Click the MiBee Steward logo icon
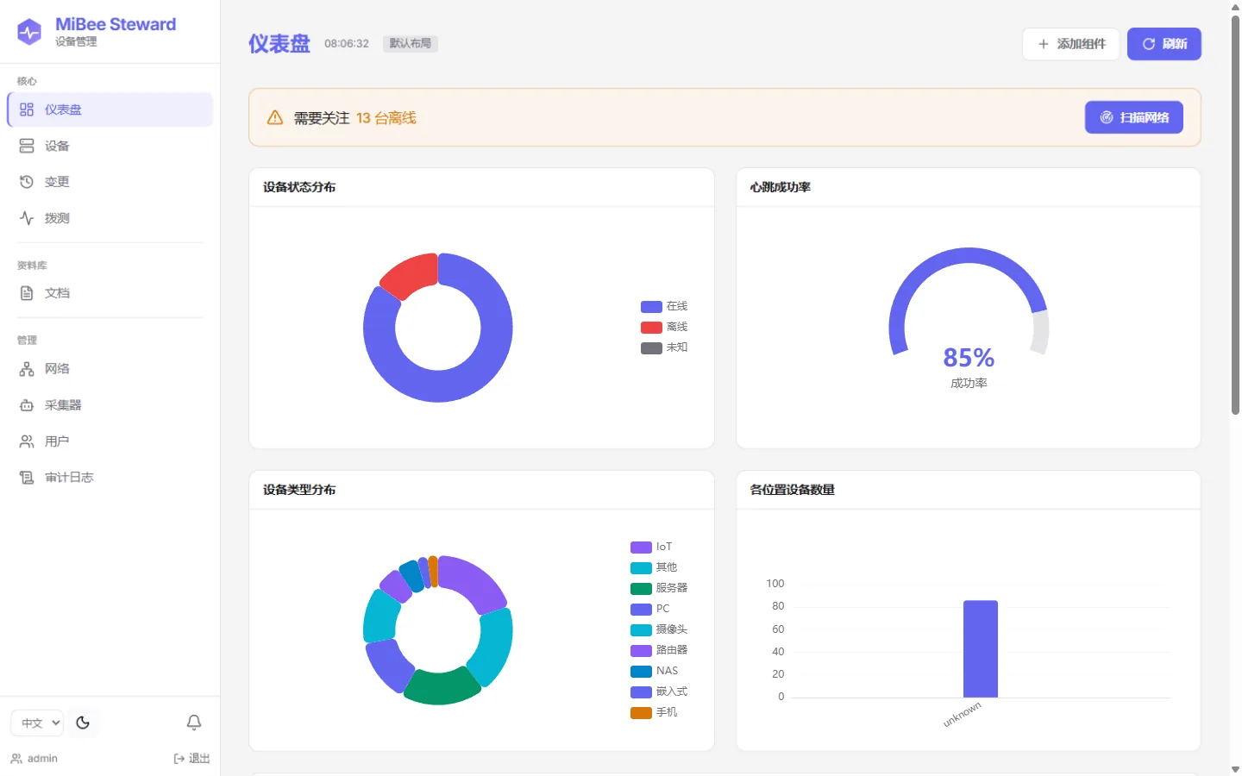The image size is (1242, 776). click(x=29, y=32)
